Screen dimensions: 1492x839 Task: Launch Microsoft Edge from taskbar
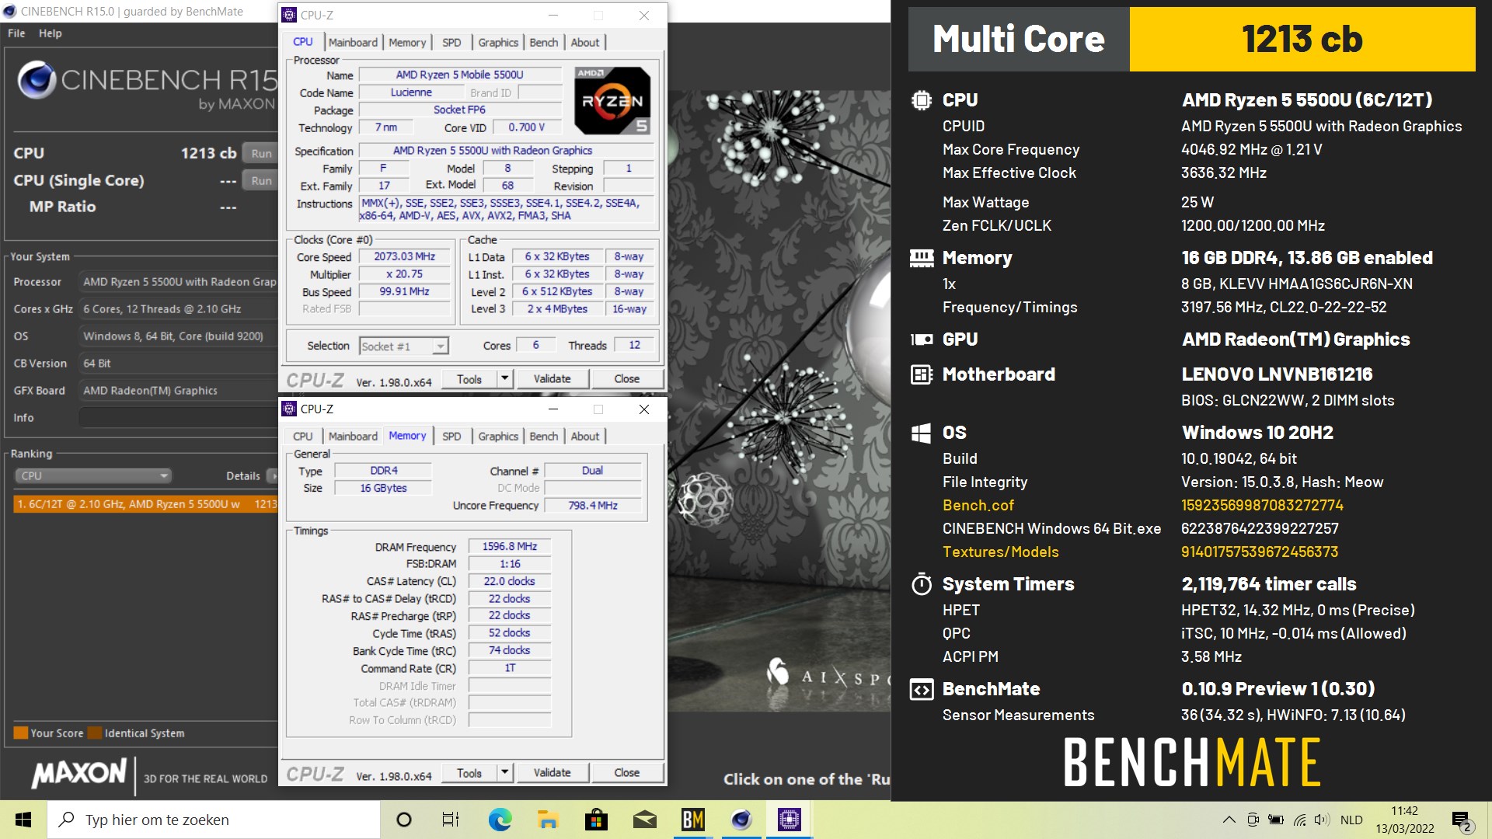[500, 820]
